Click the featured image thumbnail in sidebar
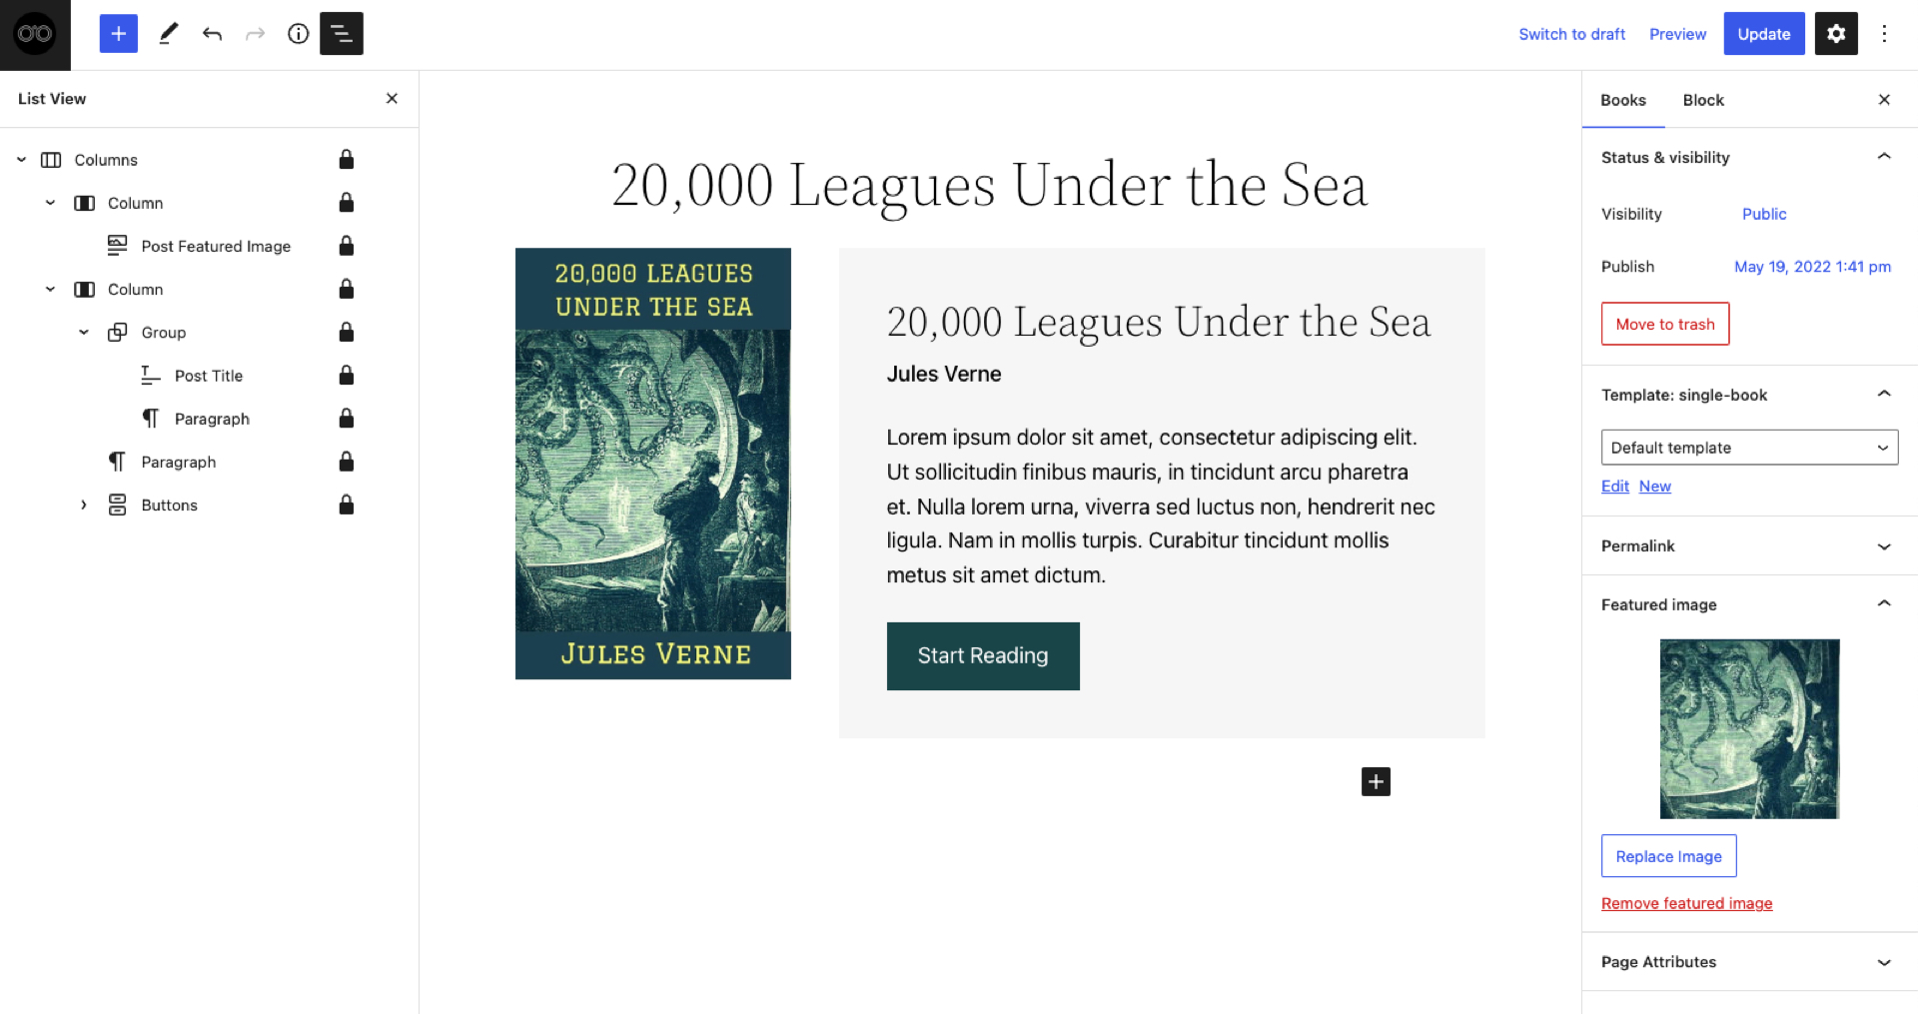Viewport: 1918px width, 1014px height. 1749,729
